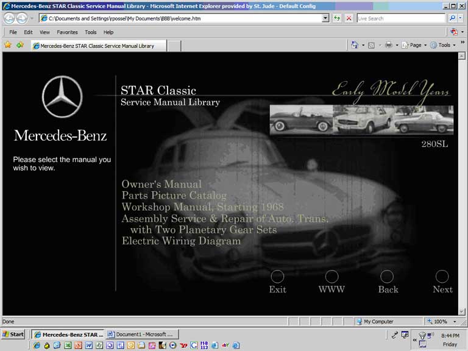Open the Electric Wiring Diagram link
This screenshot has height=351, width=468.
(x=181, y=241)
